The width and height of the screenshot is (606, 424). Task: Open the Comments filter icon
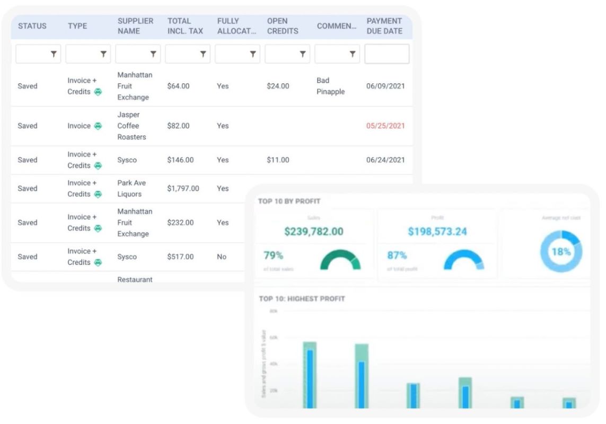click(353, 54)
